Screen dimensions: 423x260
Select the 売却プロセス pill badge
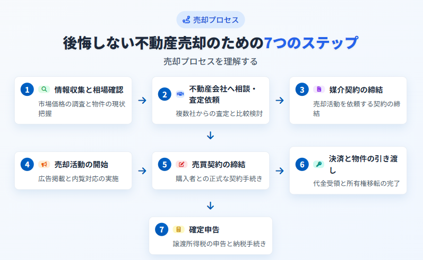tap(211, 20)
